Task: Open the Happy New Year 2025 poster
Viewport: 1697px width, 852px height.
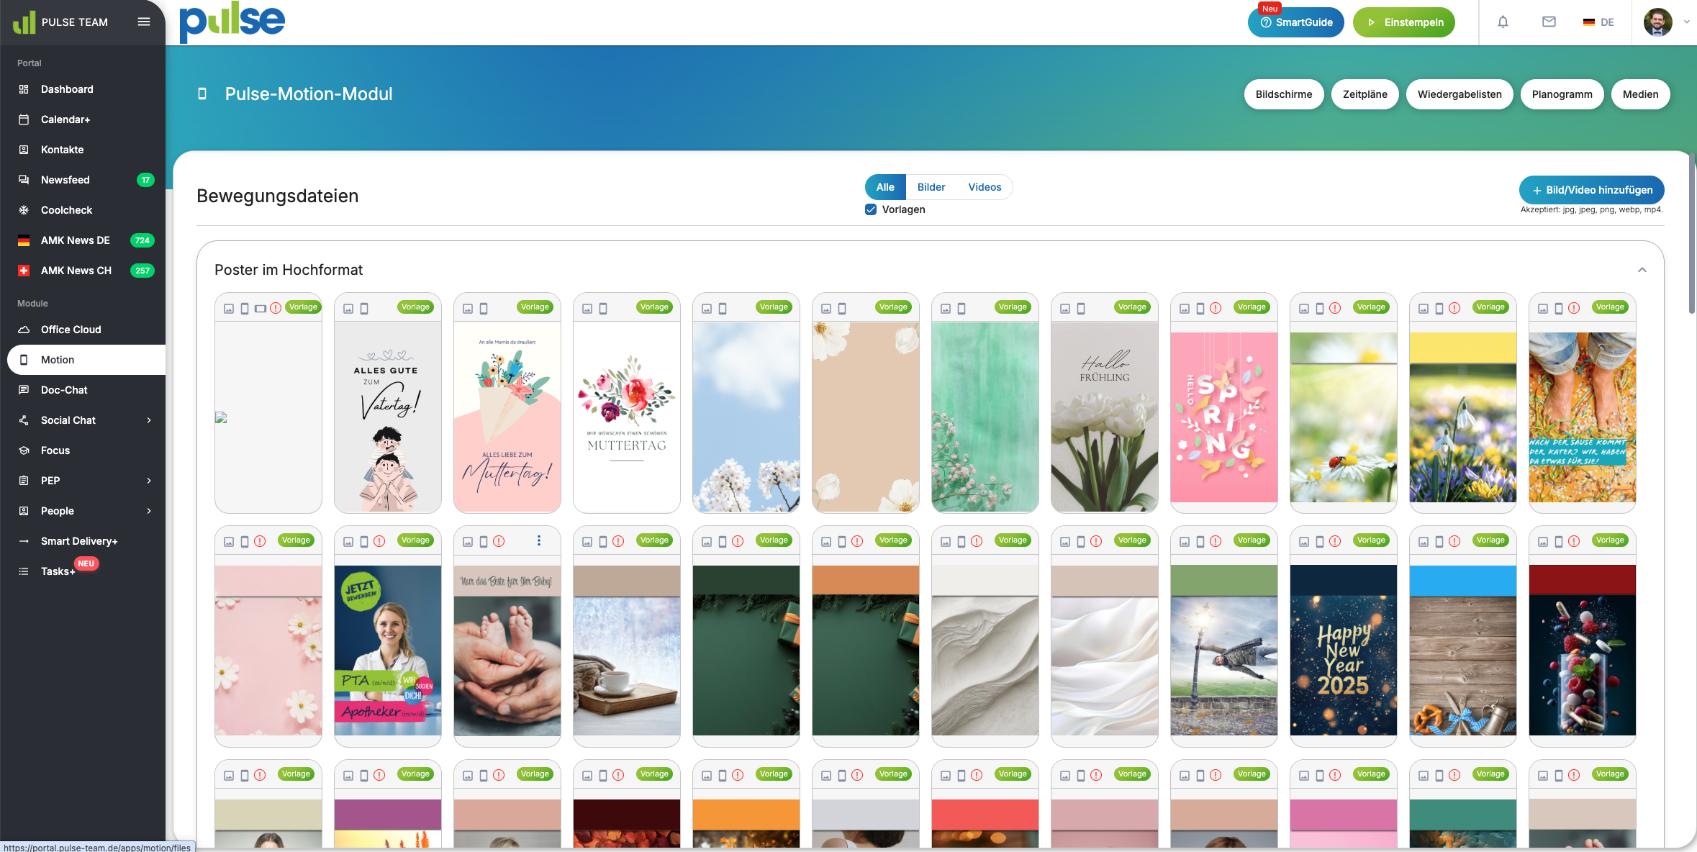Action: pos(1343,650)
